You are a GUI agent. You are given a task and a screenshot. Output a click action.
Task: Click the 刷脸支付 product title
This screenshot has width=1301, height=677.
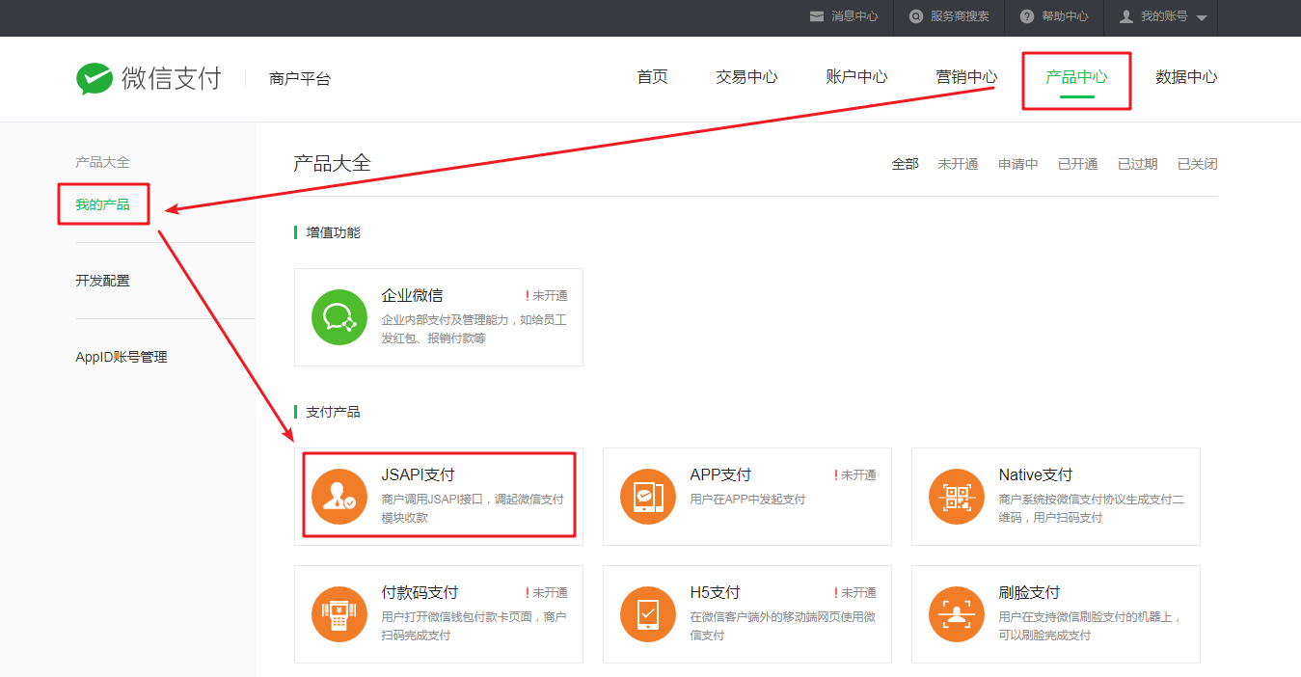[x=1029, y=592]
